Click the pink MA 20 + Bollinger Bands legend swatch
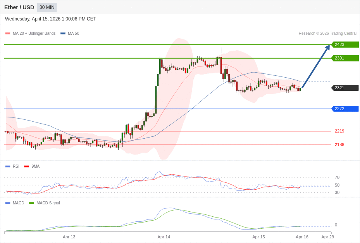360x243 pixels. pos(8,34)
